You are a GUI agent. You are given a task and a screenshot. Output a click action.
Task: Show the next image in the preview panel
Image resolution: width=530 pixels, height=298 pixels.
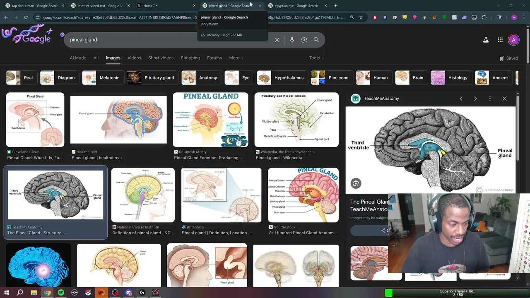[x=475, y=99]
